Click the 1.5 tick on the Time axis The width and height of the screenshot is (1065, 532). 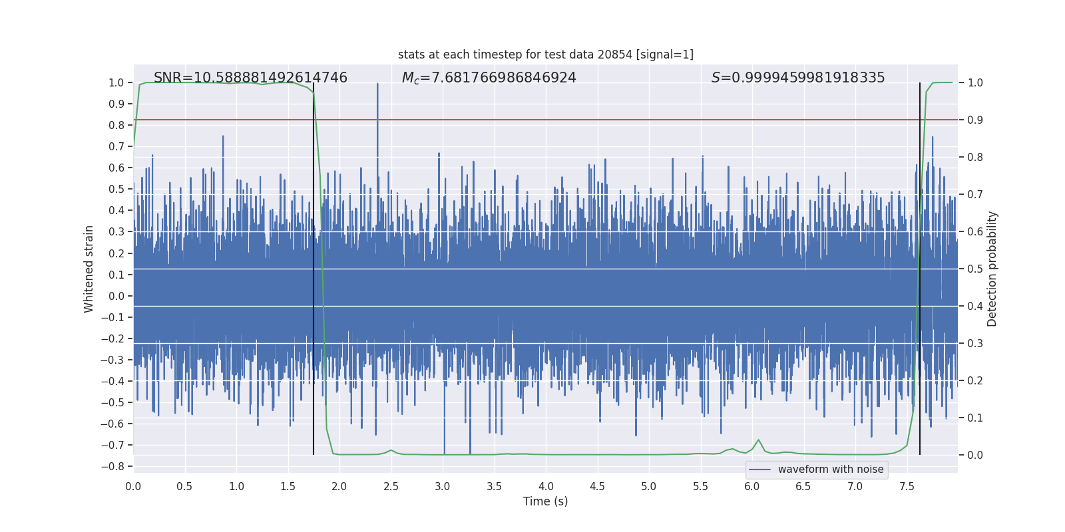click(x=288, y=486)
